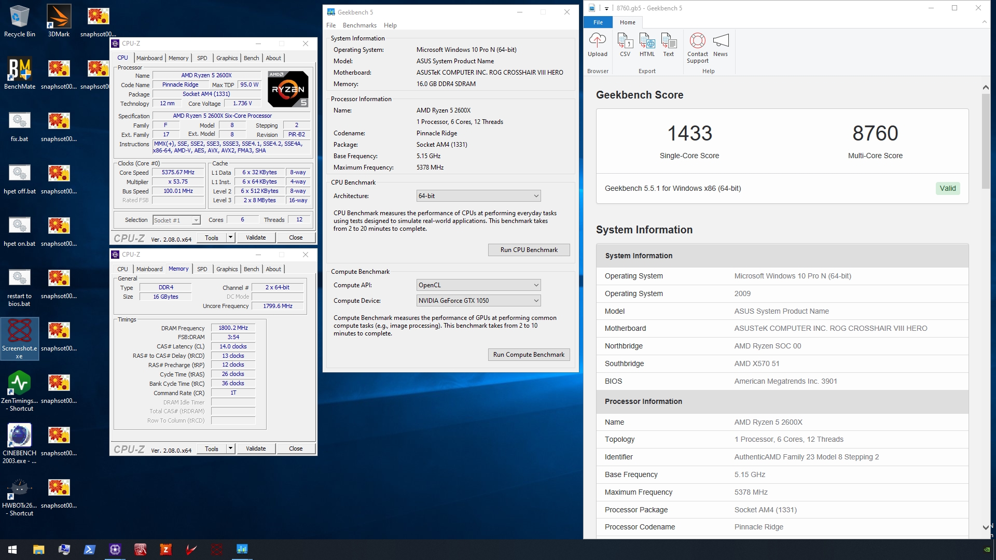Open the Architecture 64-bit dropdown
The image size is (996, 560).
478,196
